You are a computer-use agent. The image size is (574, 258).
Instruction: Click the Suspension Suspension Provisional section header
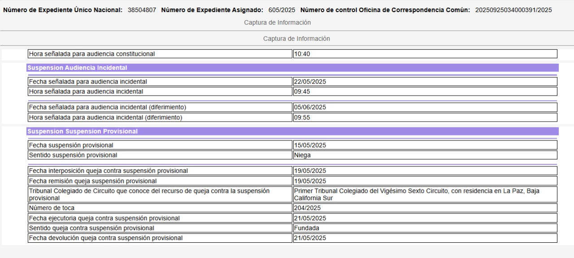tap(292, 131)
